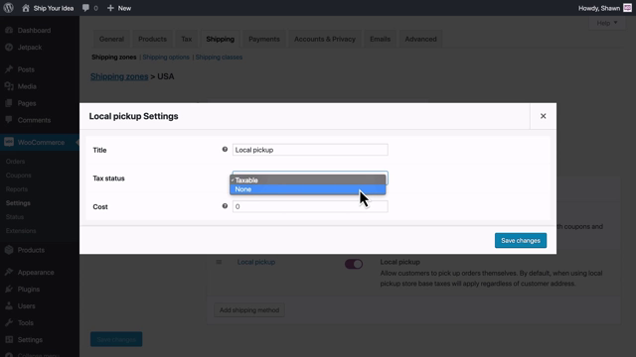Click the Shipping zones sub-navigation item
636x357 pixels.
[x=114, y=58]
